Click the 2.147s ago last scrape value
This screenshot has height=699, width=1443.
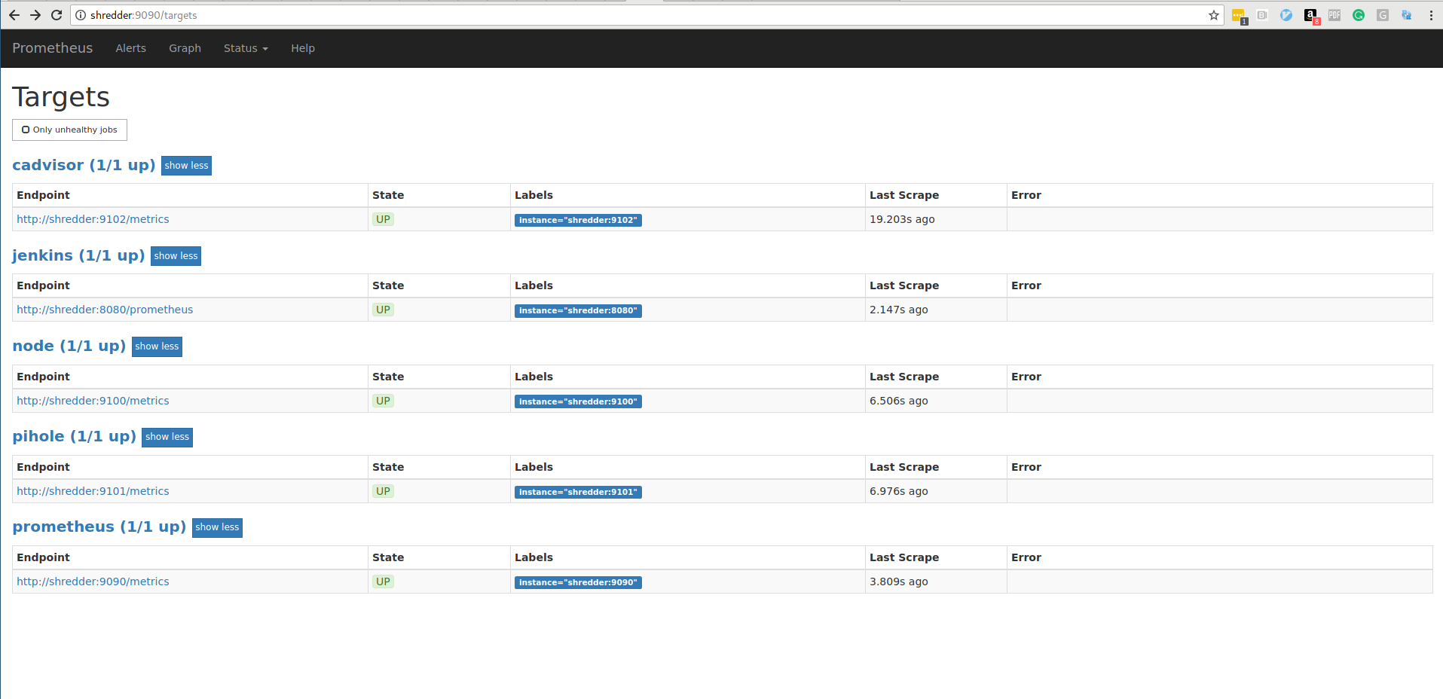click(x=898, y=310)
